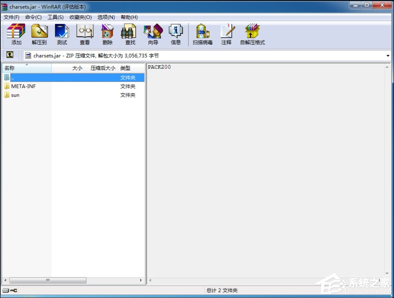This screenshot has height=298, width=394.
Task: Sort files by 大小 column header
Action: pos(77,68)
